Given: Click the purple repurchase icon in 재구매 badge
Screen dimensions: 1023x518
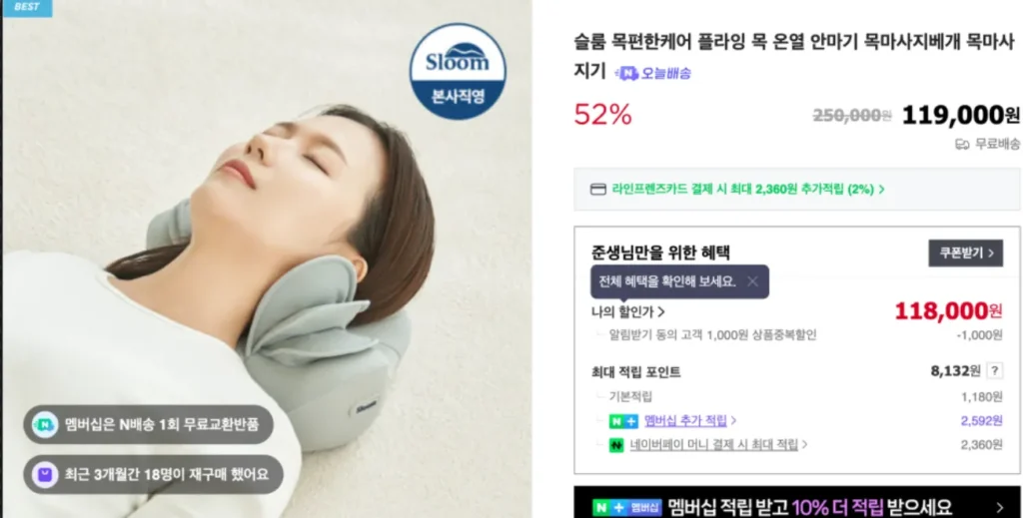Looking at the screenshot, I should click(x=45, y=474).
